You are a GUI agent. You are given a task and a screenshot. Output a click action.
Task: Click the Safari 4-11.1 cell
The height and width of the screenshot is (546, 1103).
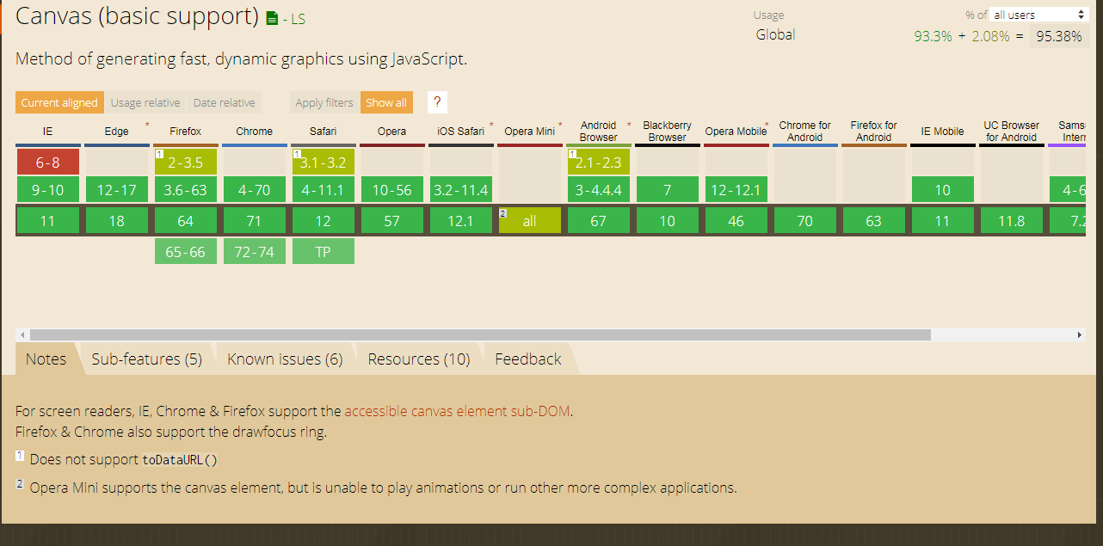[323, 190]
